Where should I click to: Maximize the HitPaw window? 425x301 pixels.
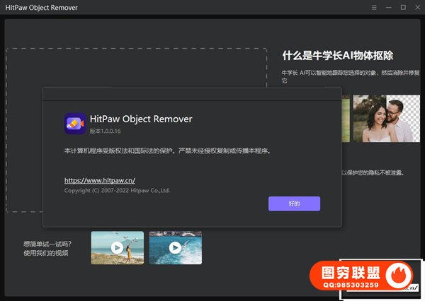click(403, 7)
